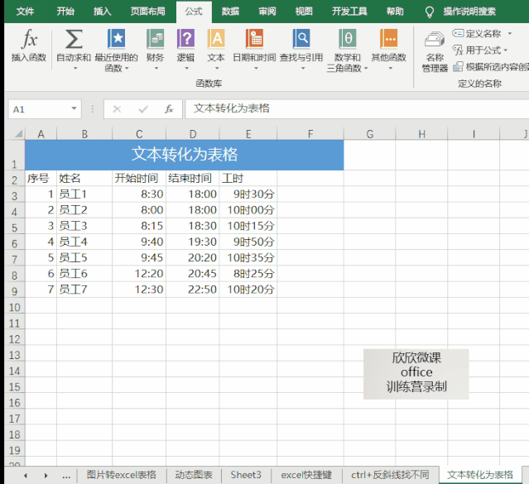Click the lightbulb Tell Me search icon
This screenshot has height=484, width=529.
(x=429, y=12)
